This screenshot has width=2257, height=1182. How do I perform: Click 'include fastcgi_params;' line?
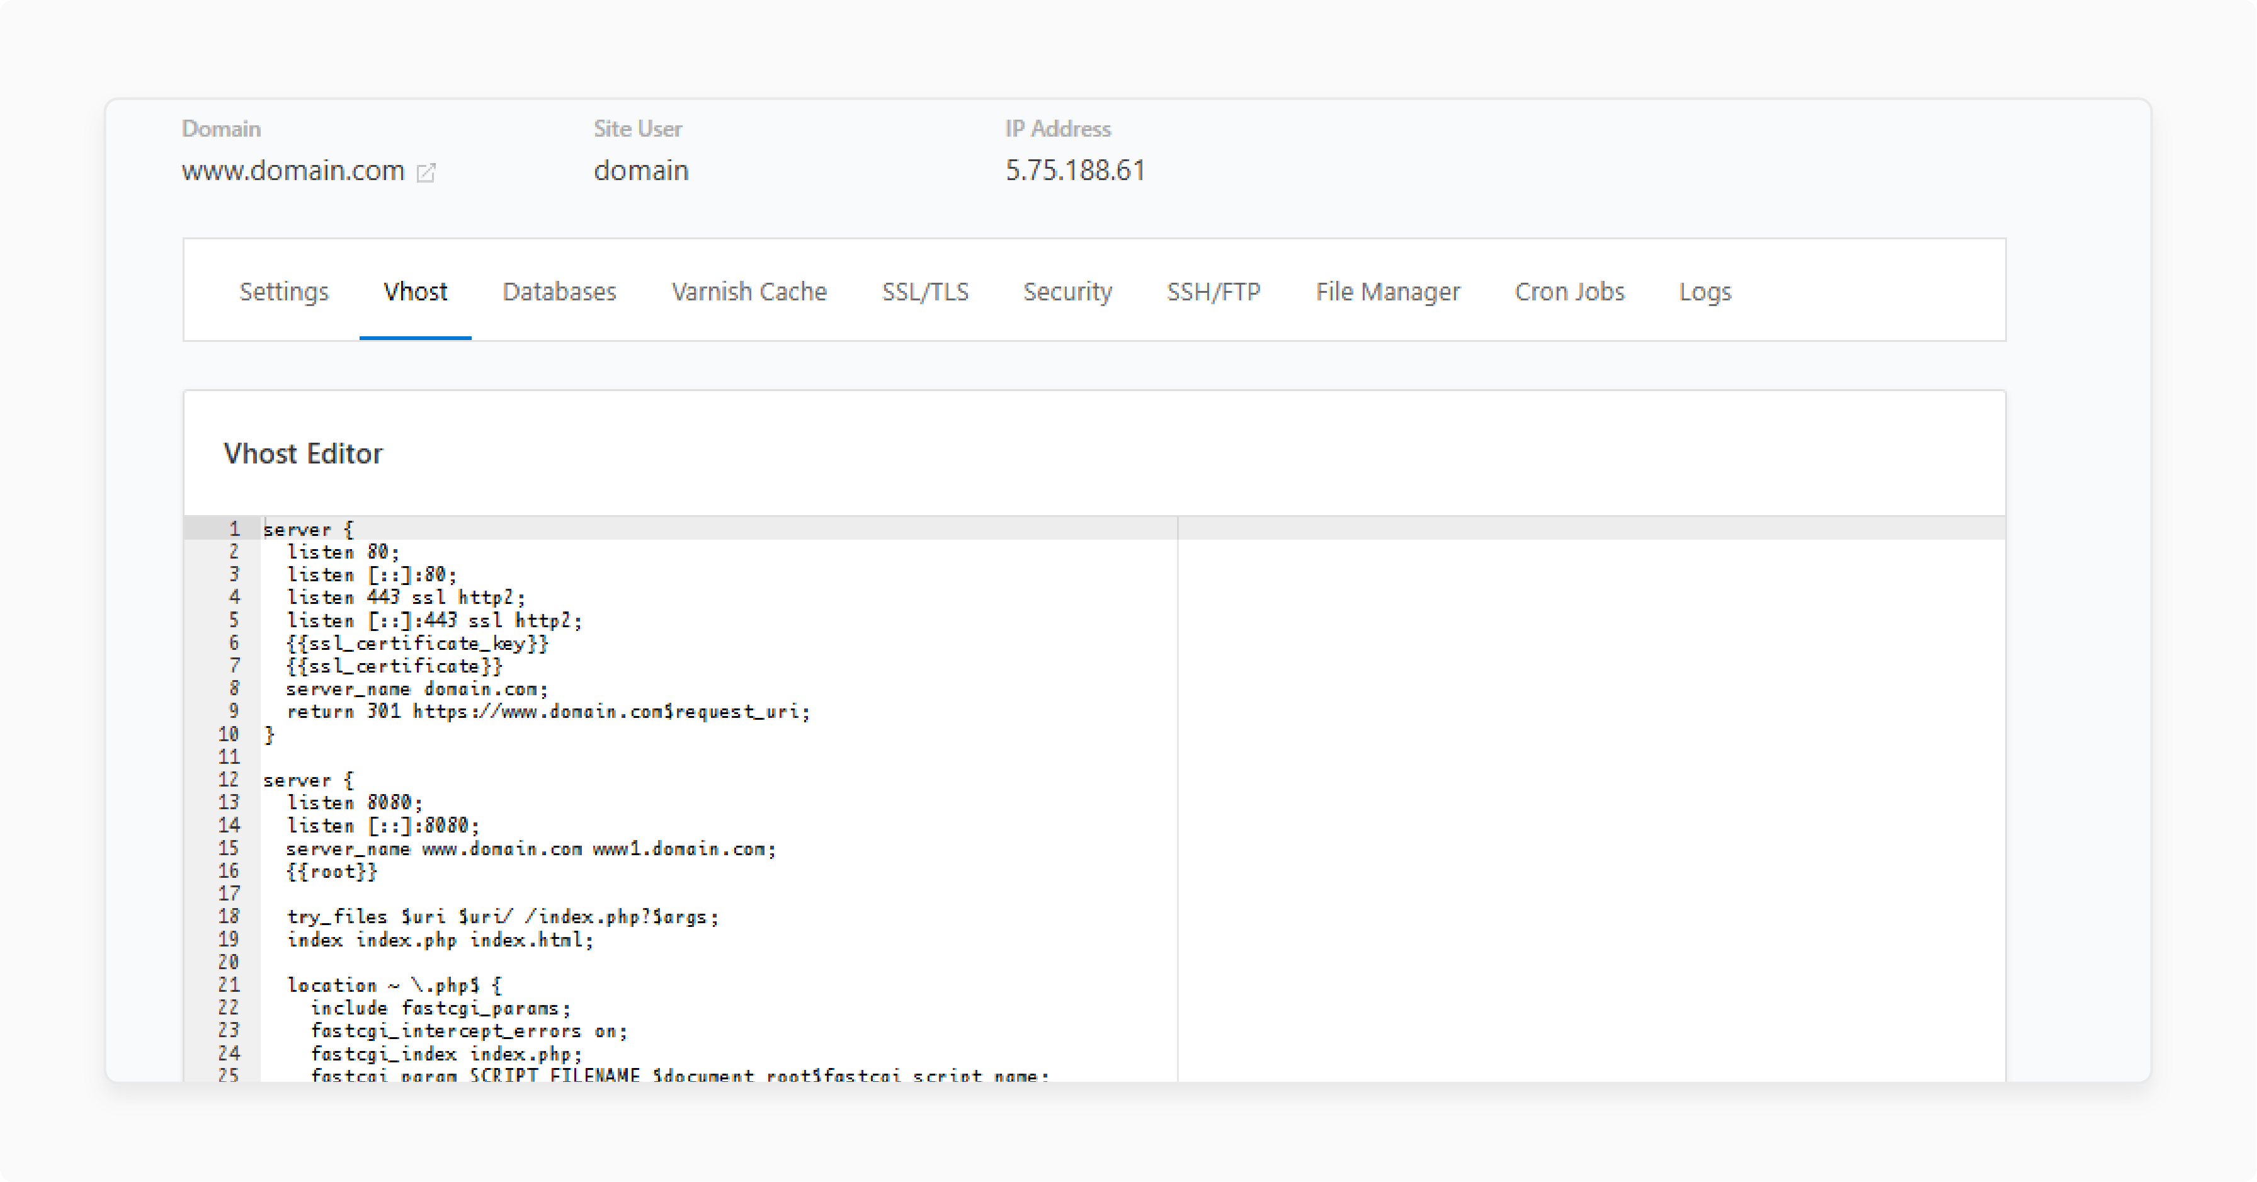click(441, 1008)
